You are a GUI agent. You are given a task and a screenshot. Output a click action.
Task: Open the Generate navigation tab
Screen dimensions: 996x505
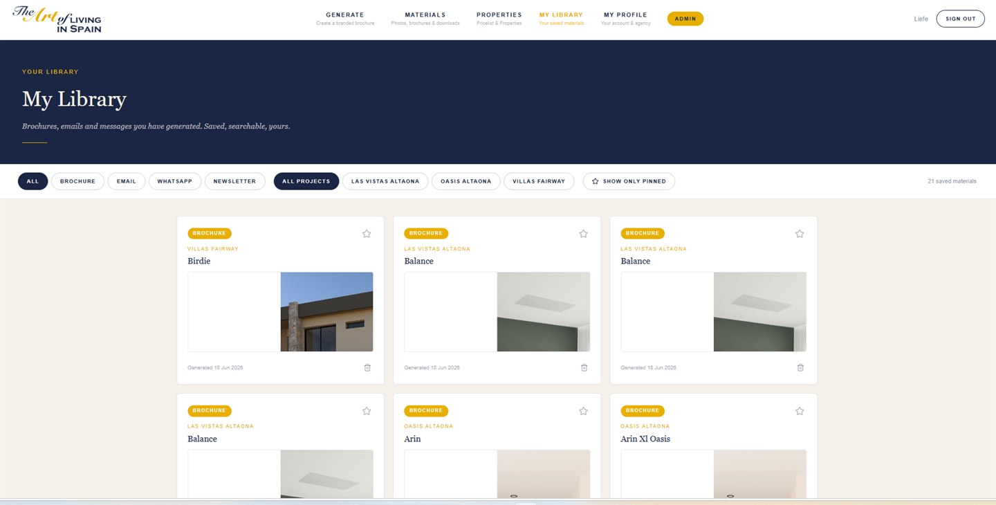tap(345, 19)
